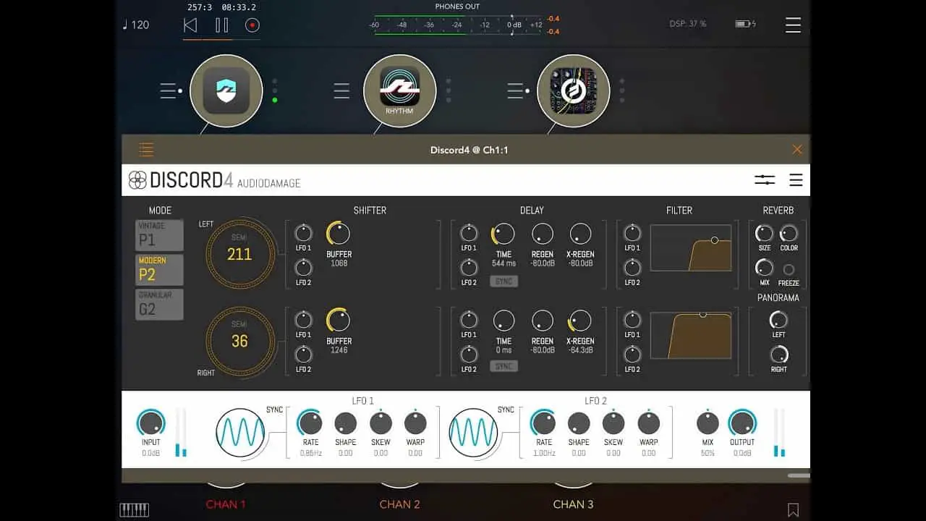Click the bookmark icon bottom right
The image size is (926, 521).
coord(793,509)
